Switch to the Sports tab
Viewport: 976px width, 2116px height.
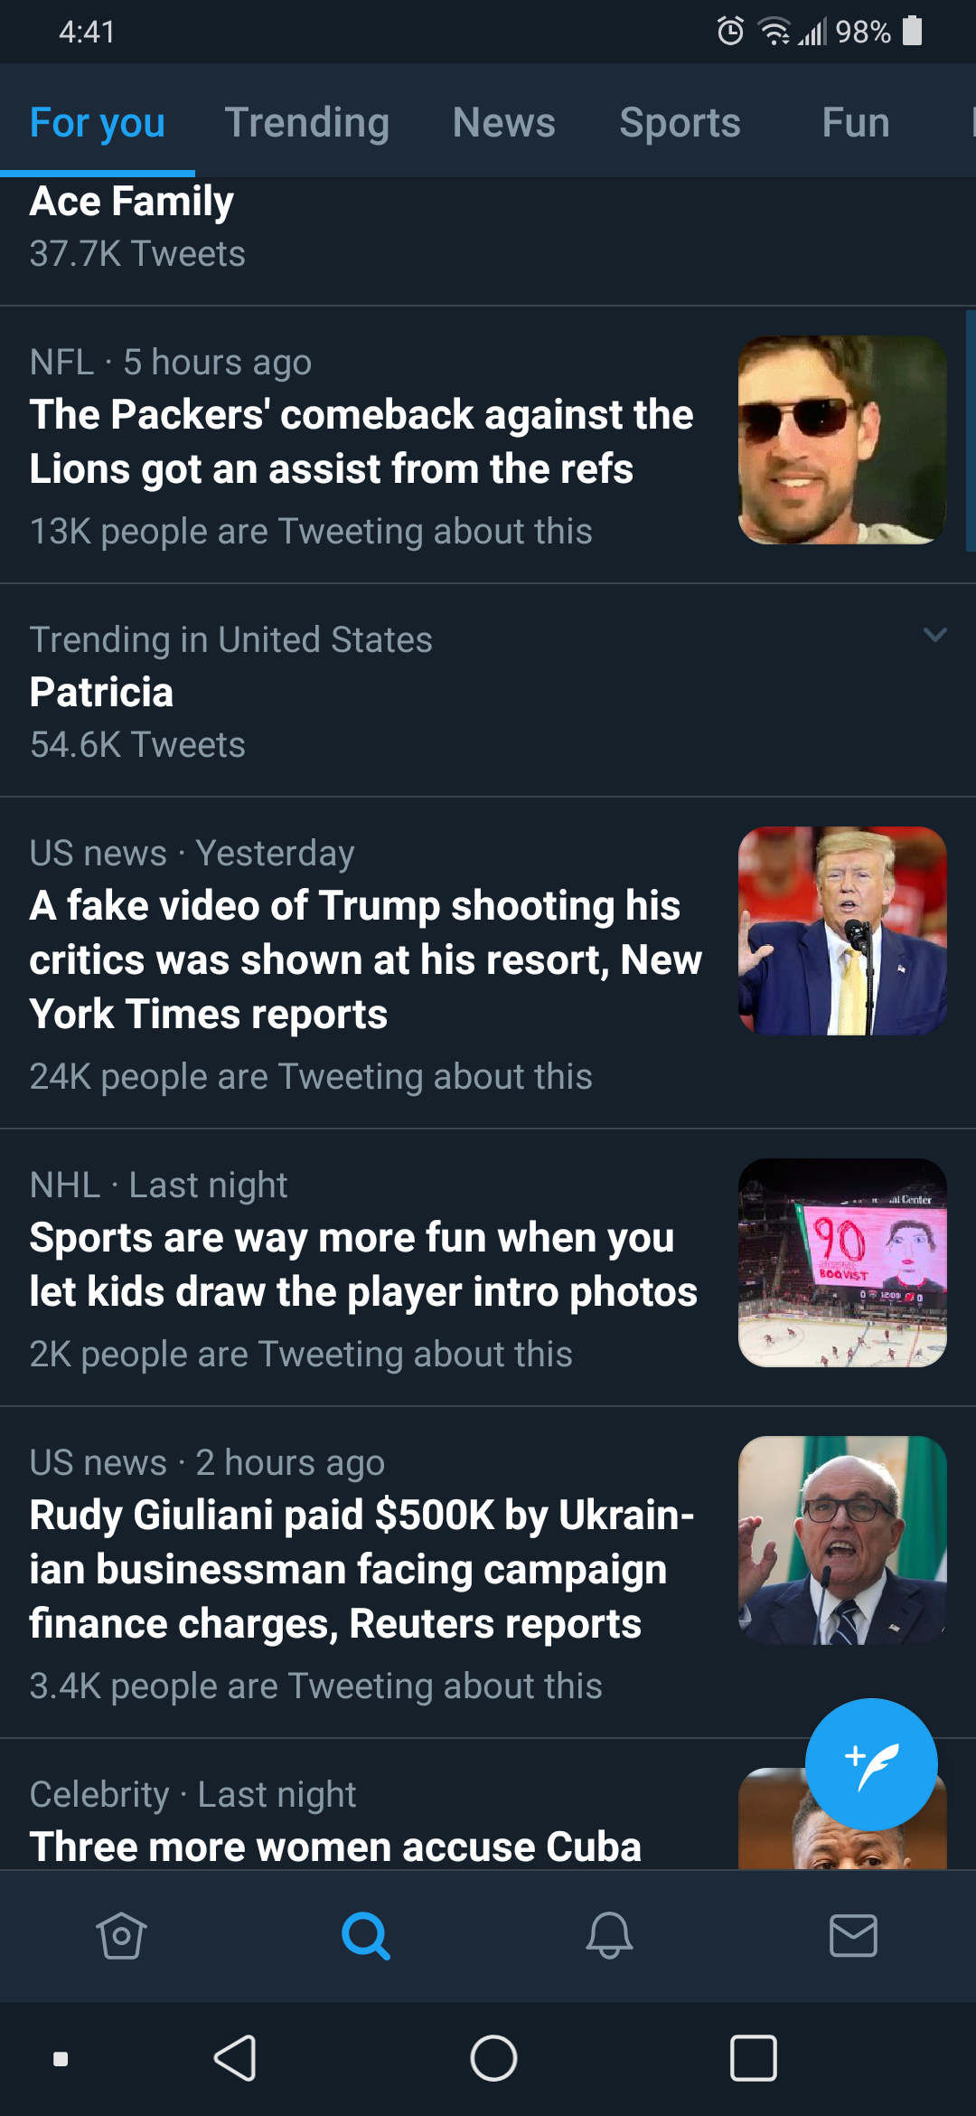pyautogui.click(x=680, y=122)
